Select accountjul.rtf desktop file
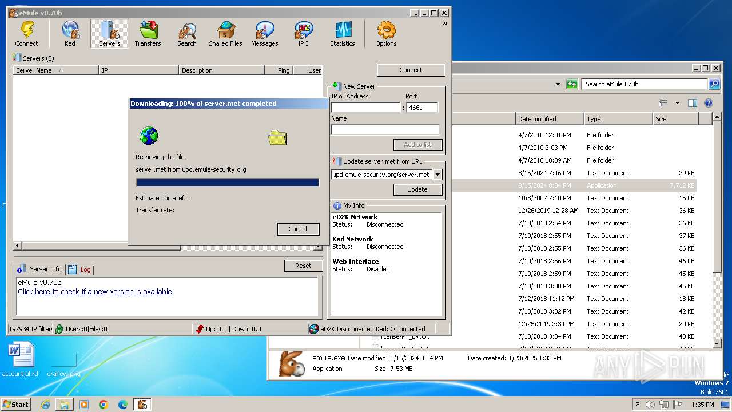 [x=21, y=360]
